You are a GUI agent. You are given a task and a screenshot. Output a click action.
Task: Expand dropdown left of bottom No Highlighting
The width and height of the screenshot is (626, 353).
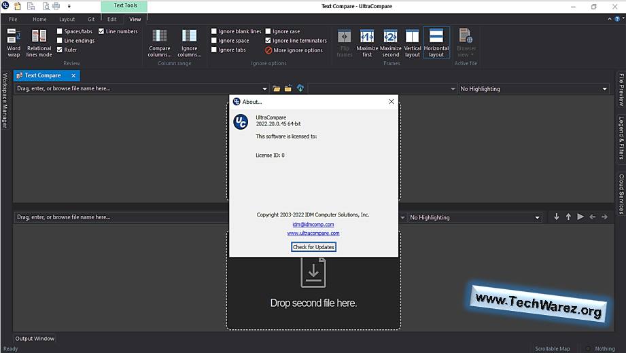[x=402, y=217]
